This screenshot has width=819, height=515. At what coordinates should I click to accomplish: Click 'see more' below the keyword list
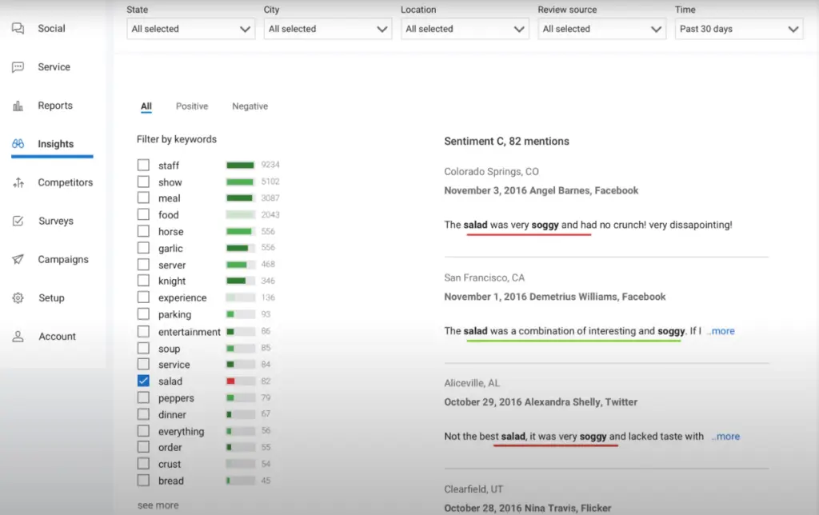[158, 505]
